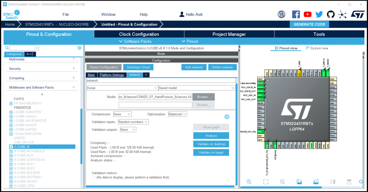Rotate the chip counter-clockwise
The height and width of the screenshot is (192, 368).
coord(316,182)
